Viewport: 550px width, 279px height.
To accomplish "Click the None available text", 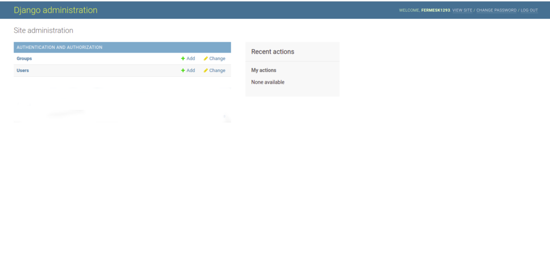I will (267, 82).
